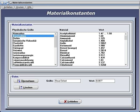
Task: Select Acetylcelluloid in material list
Action: click(92, 34)
